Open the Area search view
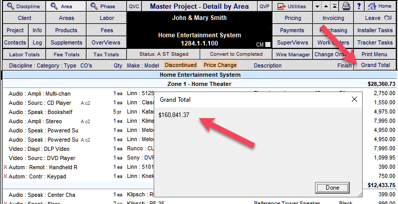The height and width of the screenshot is (204, 398). (66, 6)
